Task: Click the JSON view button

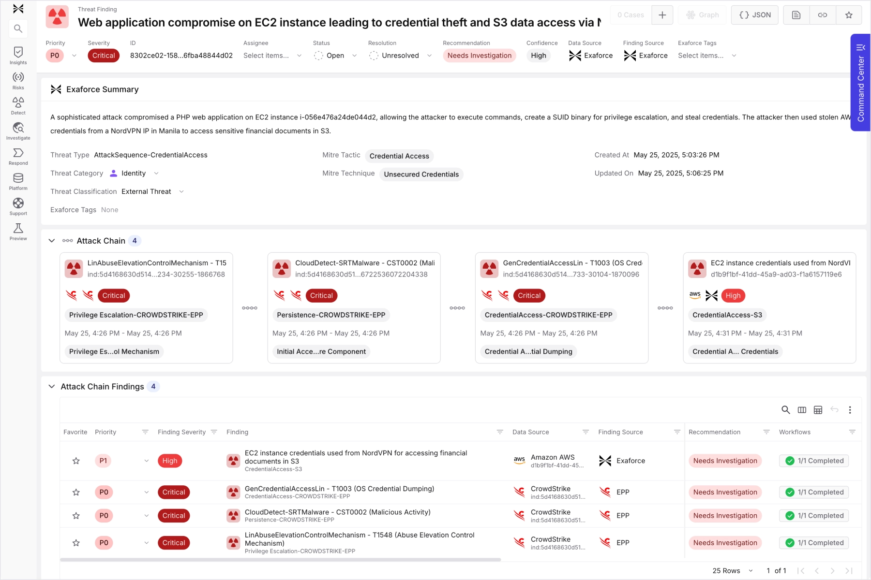Action: coord(755,15)
